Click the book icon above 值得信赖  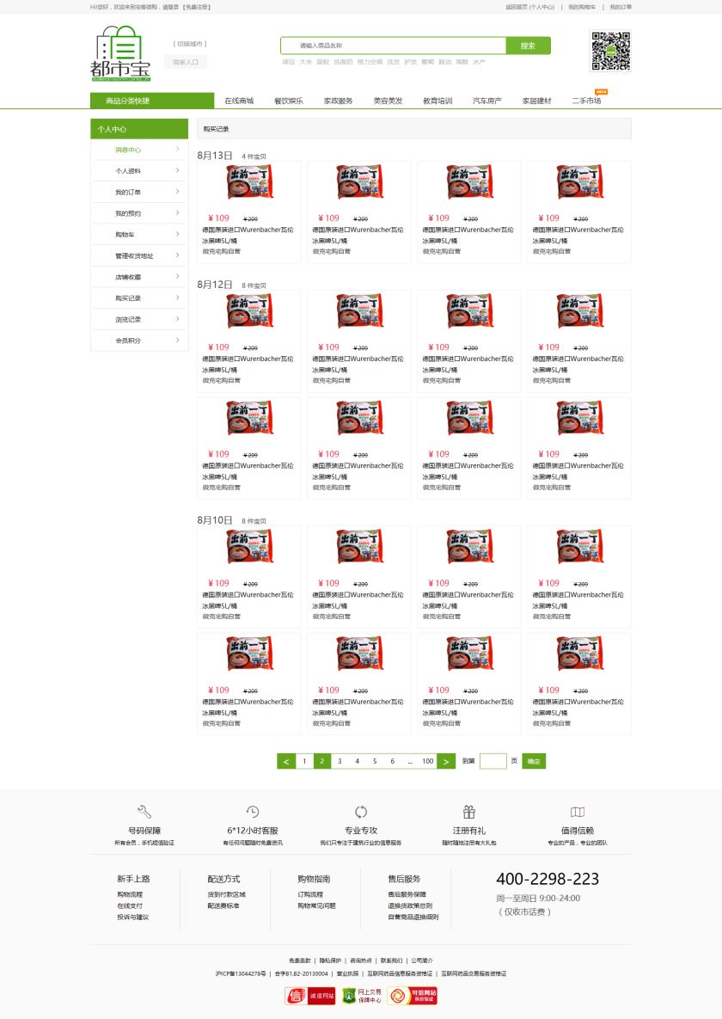[x=577, y=811]
